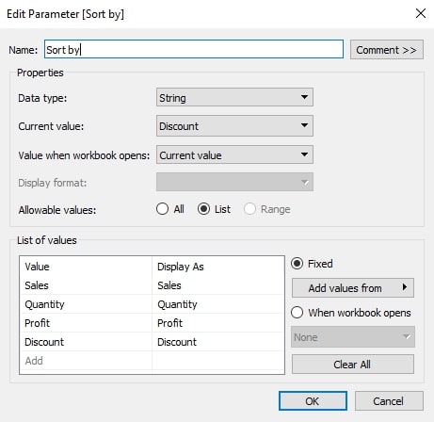Click the Clear All button
The height and width of the screenshot is (422, 434).
pos(353,365)
